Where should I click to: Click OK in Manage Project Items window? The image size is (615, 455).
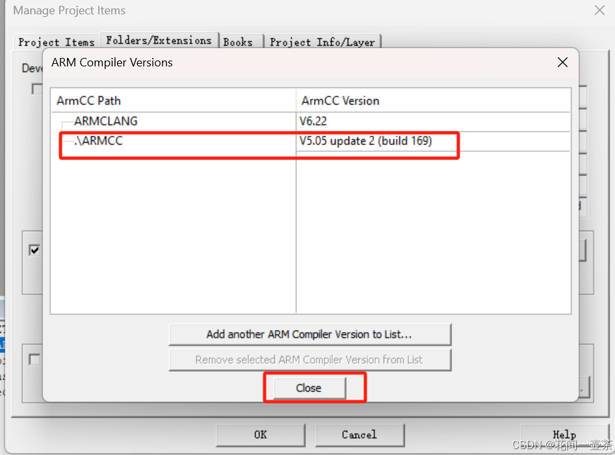click(x=261, y=435)
